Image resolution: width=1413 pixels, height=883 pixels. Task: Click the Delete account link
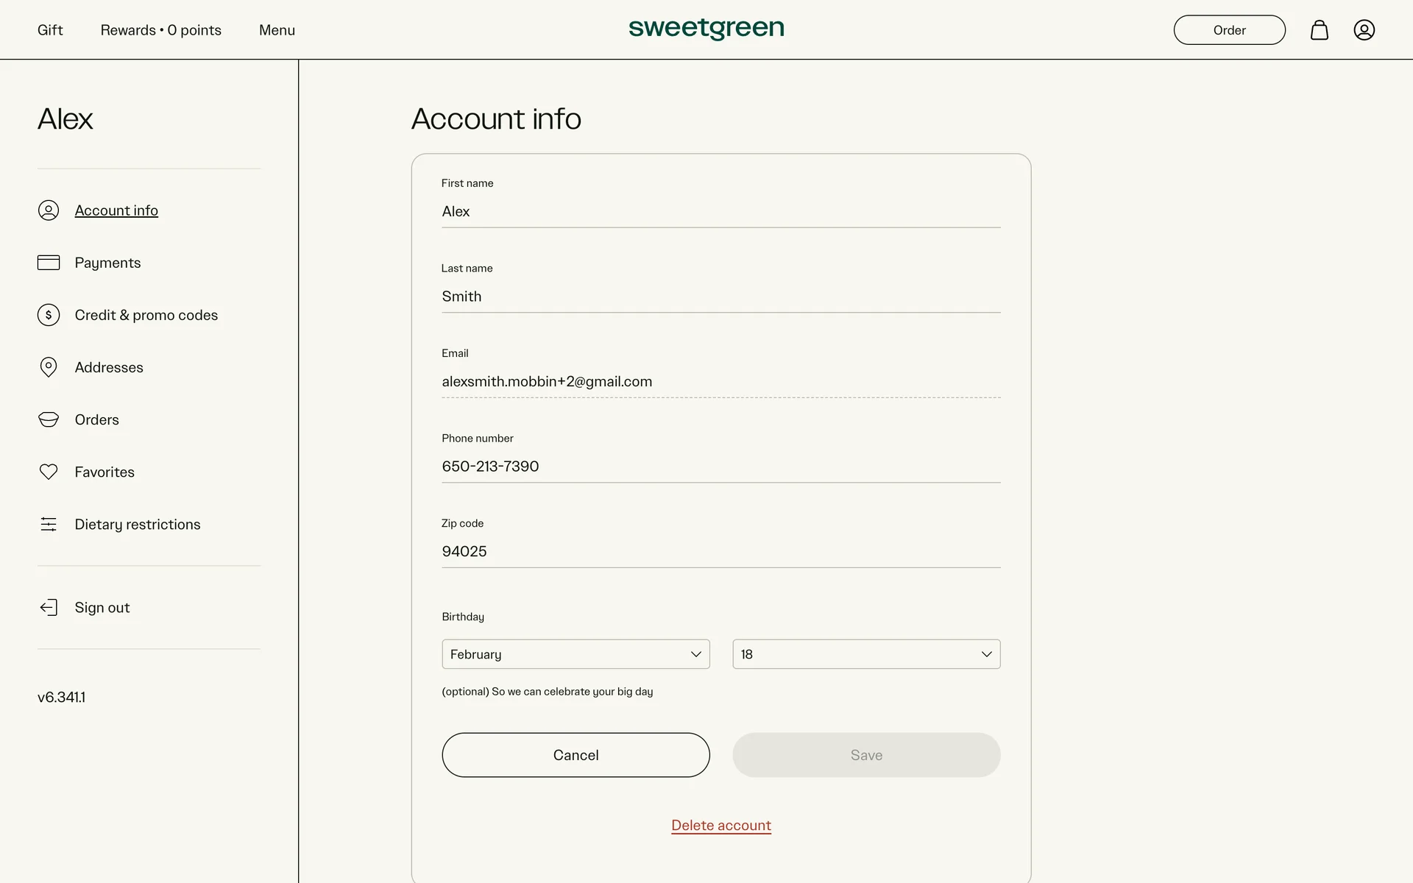pyautogui.click(x=721, y=826)
